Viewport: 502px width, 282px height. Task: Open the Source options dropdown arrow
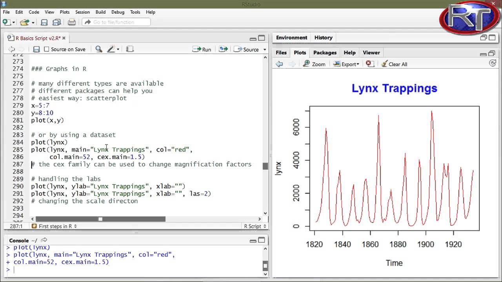pos(265,50)
